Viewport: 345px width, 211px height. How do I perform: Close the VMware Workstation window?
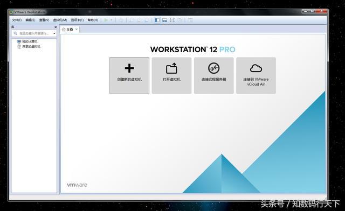(321, 11)
